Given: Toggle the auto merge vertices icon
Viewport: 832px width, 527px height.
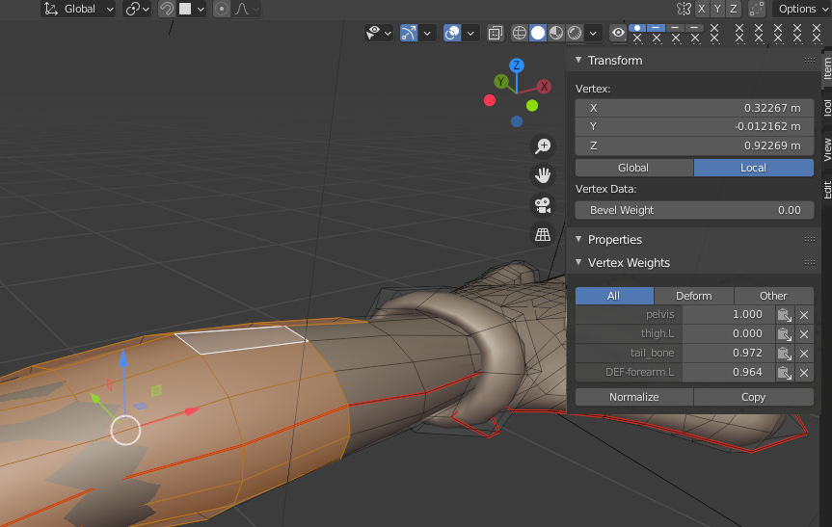Looking at the screenshot, I should click(756, 9).
